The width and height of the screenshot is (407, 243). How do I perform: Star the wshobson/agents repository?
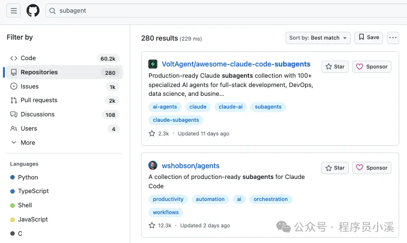[x=335, y=168]
